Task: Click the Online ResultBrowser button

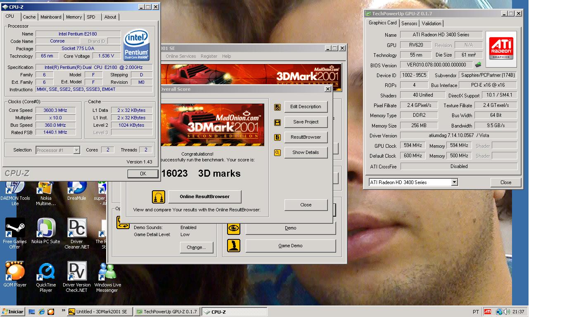Action: tap(205, 197)
